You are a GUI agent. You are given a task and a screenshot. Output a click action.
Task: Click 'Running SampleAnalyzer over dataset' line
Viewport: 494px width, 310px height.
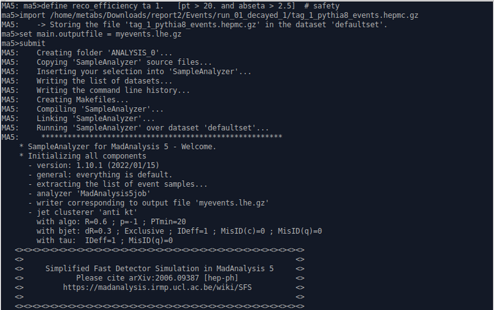152,128
